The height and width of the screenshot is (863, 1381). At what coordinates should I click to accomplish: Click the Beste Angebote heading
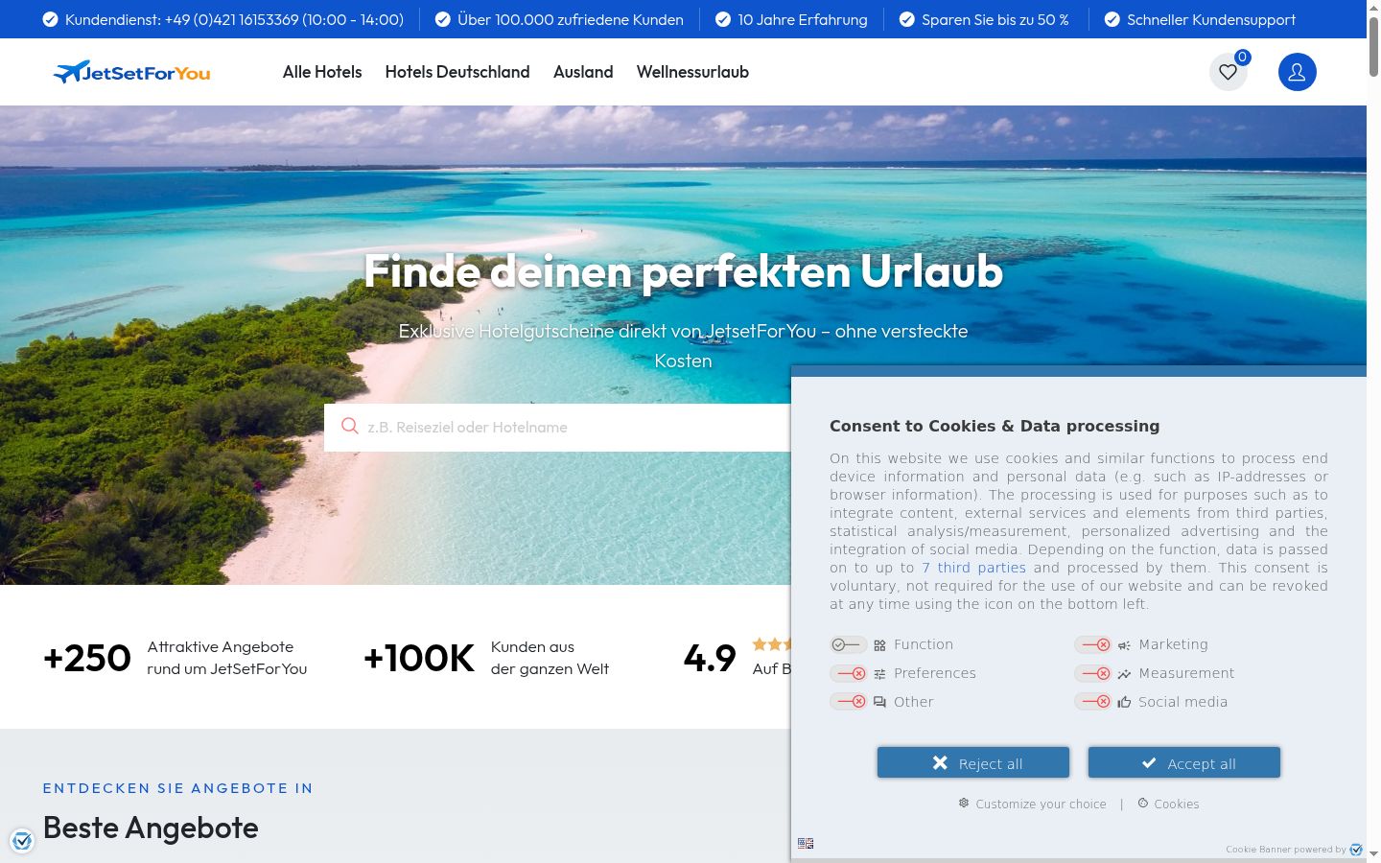click(x=151, y=828)
